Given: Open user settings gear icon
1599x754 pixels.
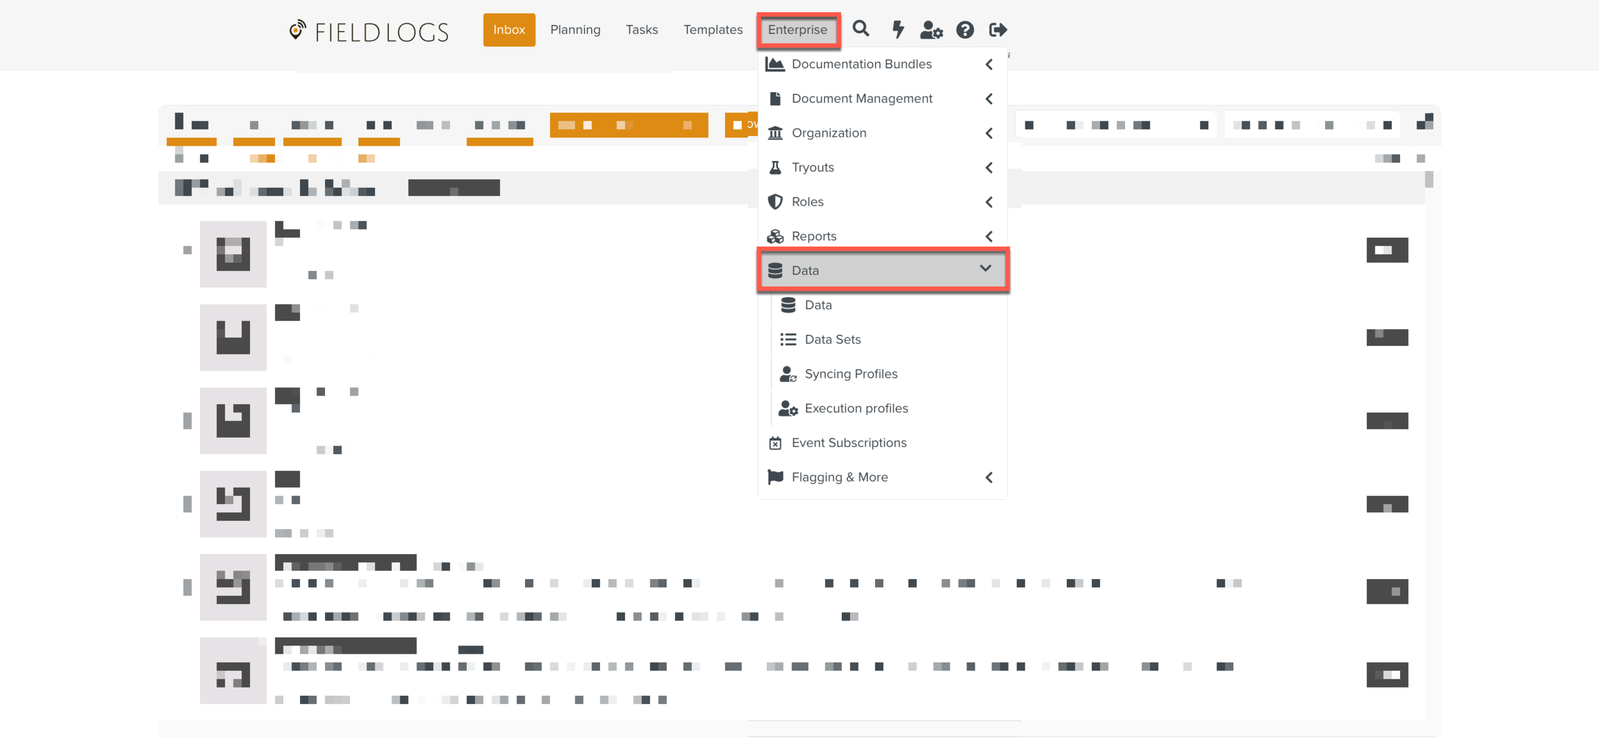Looking at the screenshot, I should pos(931,29).
